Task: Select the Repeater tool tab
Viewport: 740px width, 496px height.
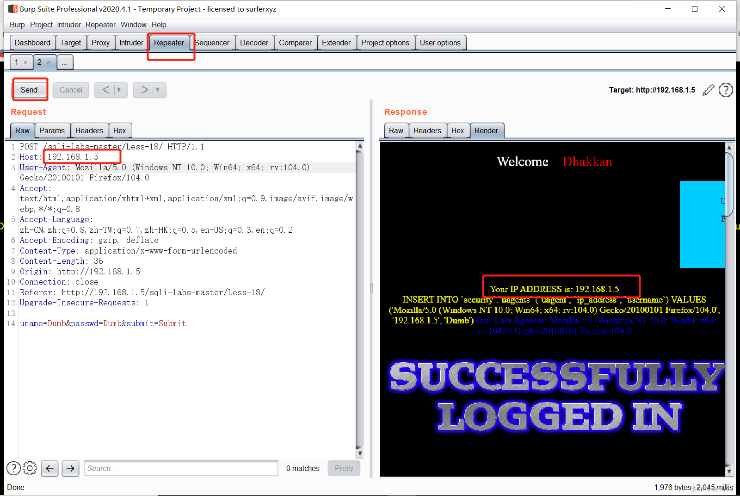Action: click(169, 43)
